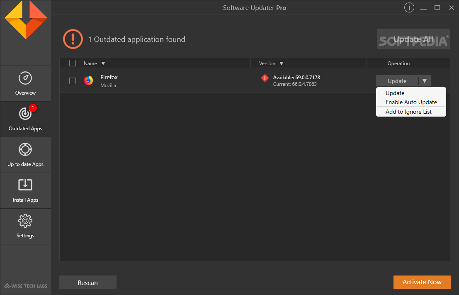Screen dimensions: 459x295
Task: Click the red notification badge on Outdated Apps
Action: [x=33, y=108]
